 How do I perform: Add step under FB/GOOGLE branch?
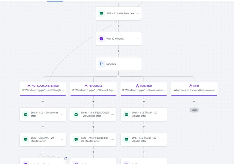[93, 102]
